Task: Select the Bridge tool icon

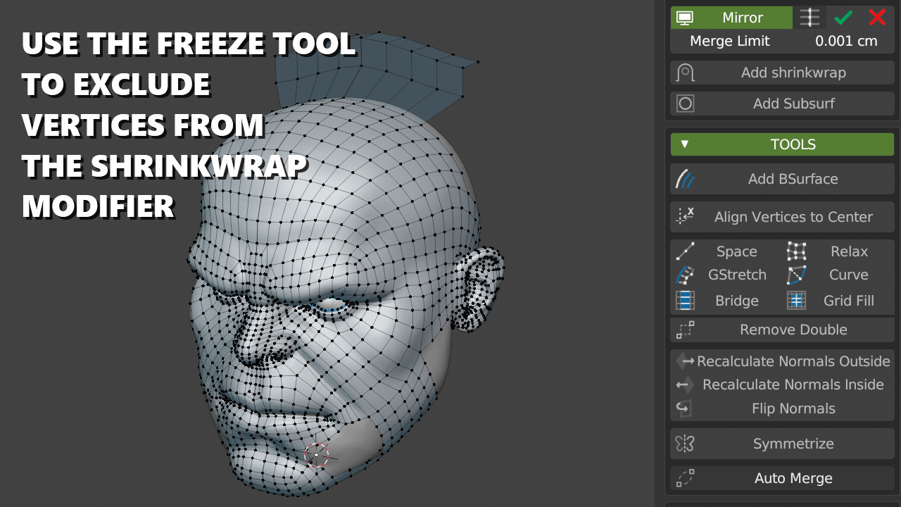Action: click(685, 301)
